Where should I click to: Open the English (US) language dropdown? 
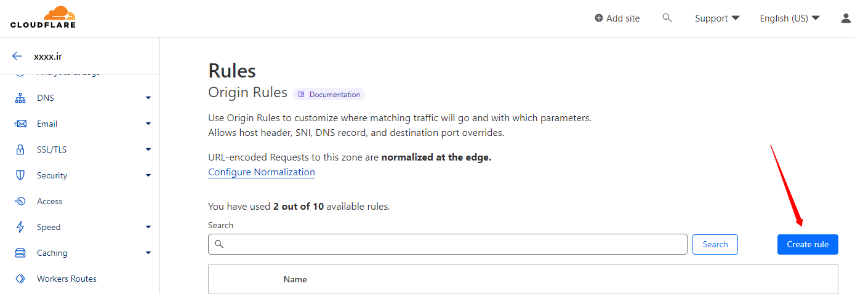(789, 18)
